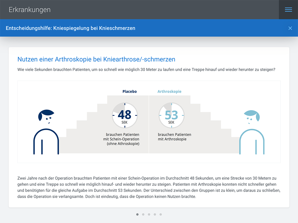Click the heading Nutzen einer Arthroskopie
The image size is (298, 223).
coord(96,60)
